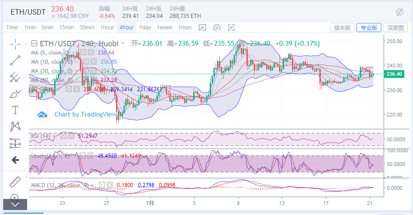413x215 pixels.
Task: Open settings gear for RSI (14)
Action: [63, 136]
